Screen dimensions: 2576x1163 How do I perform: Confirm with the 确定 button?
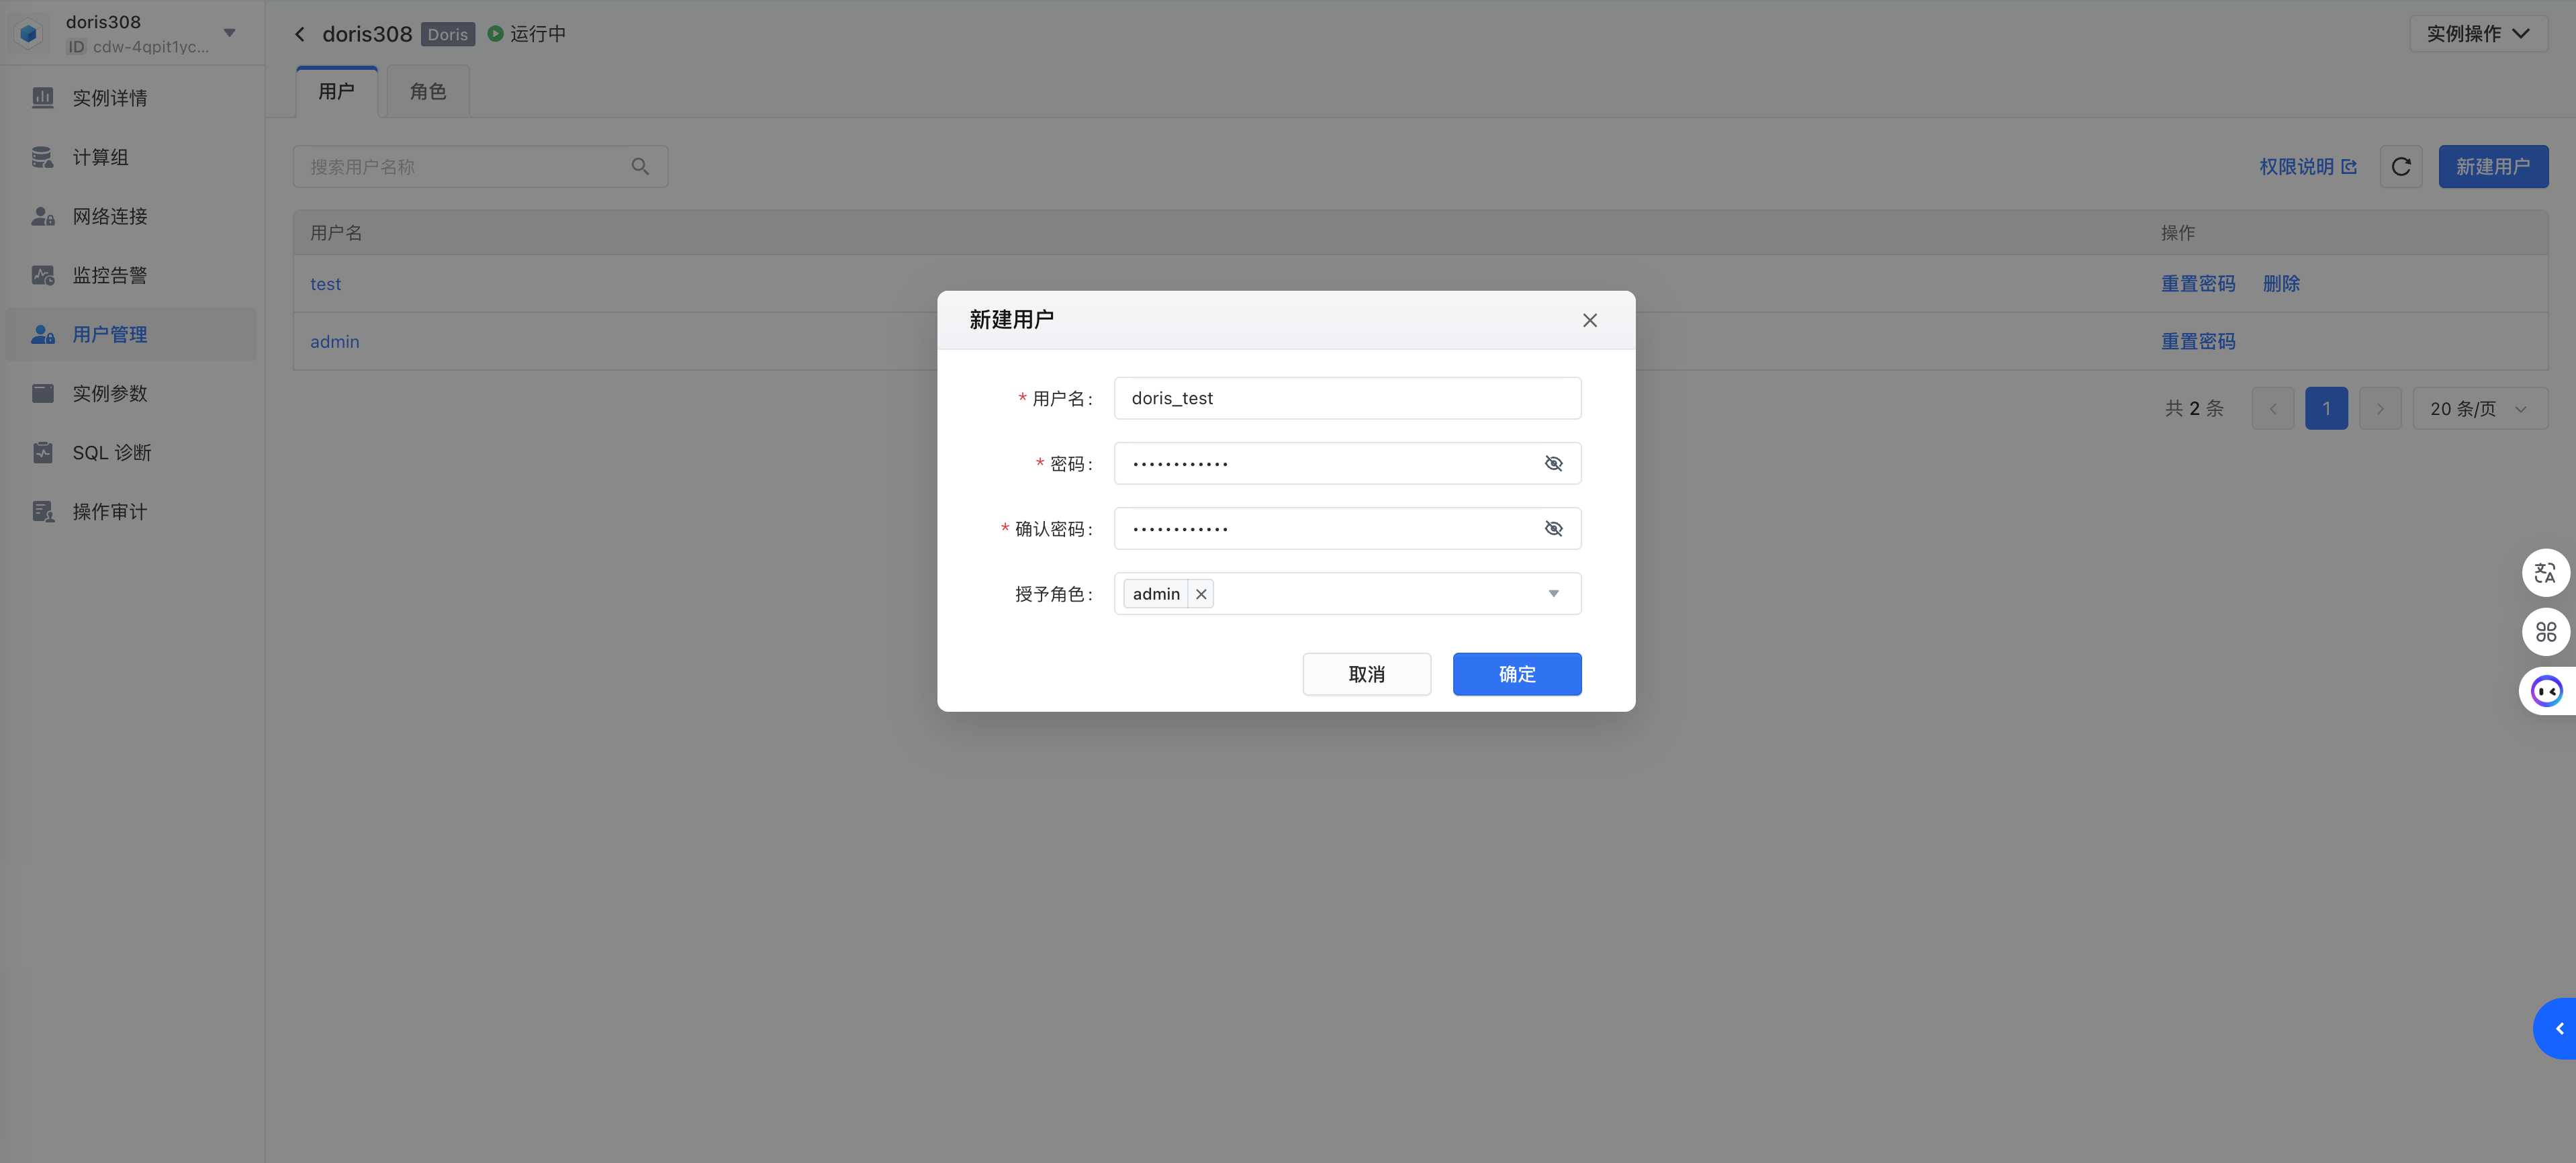tap(1516, 674)
